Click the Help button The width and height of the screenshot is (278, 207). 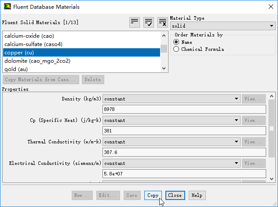pos(197,196)
